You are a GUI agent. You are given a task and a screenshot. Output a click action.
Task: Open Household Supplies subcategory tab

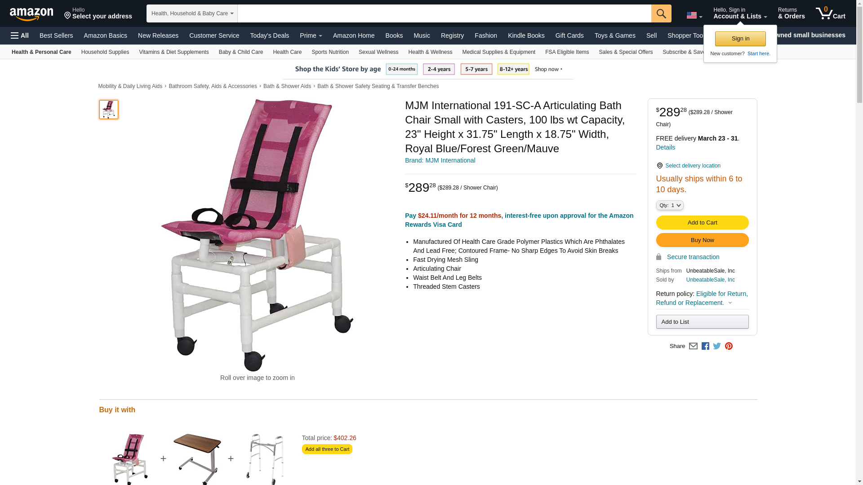[105, 52]
